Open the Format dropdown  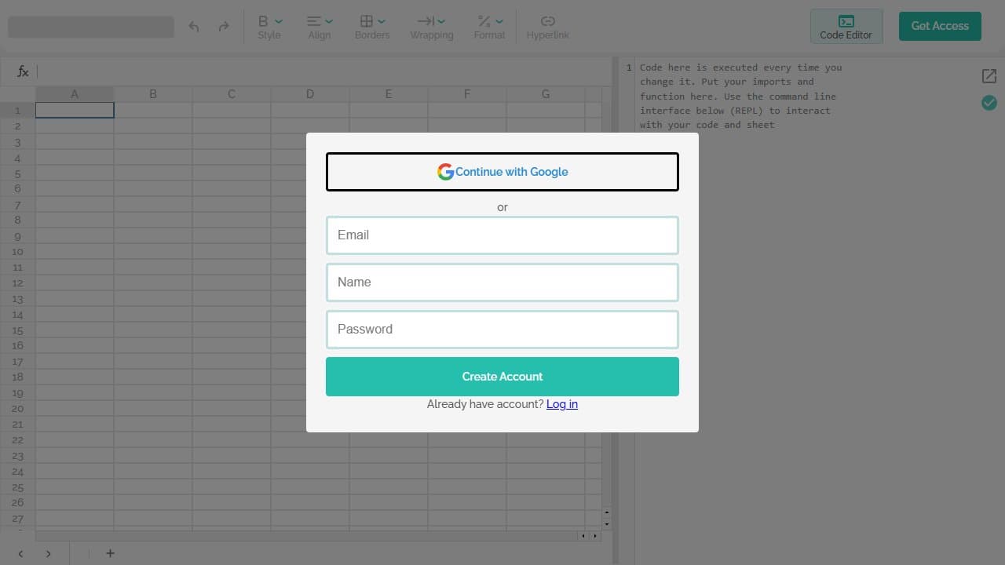pos(489,27)
